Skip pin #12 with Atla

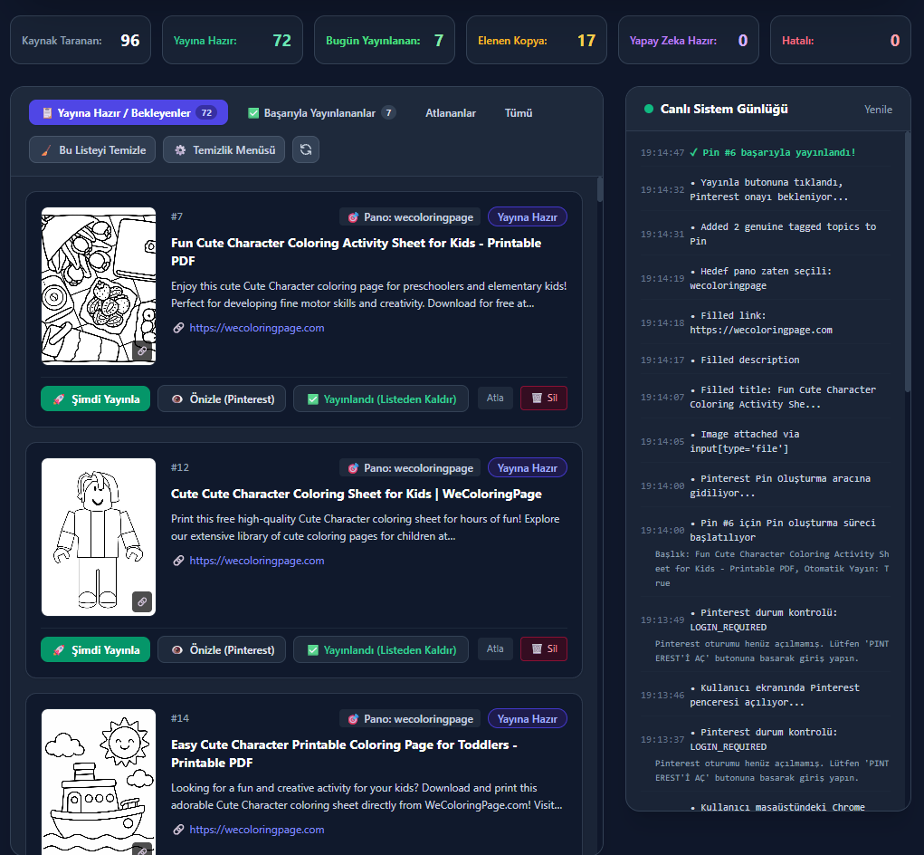point(495,648)
